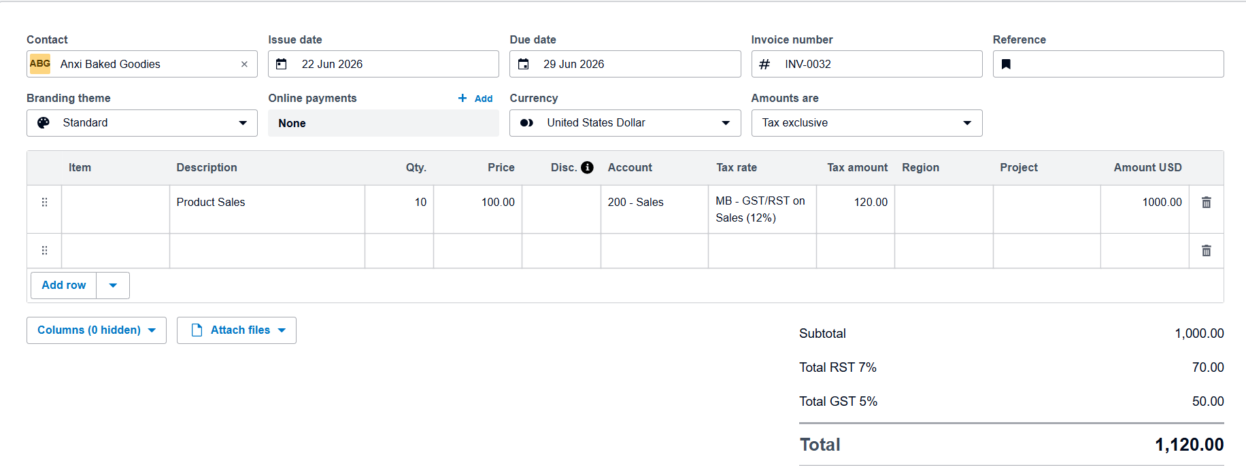
Task: Click the Add row button
Action: click(64, 286)
